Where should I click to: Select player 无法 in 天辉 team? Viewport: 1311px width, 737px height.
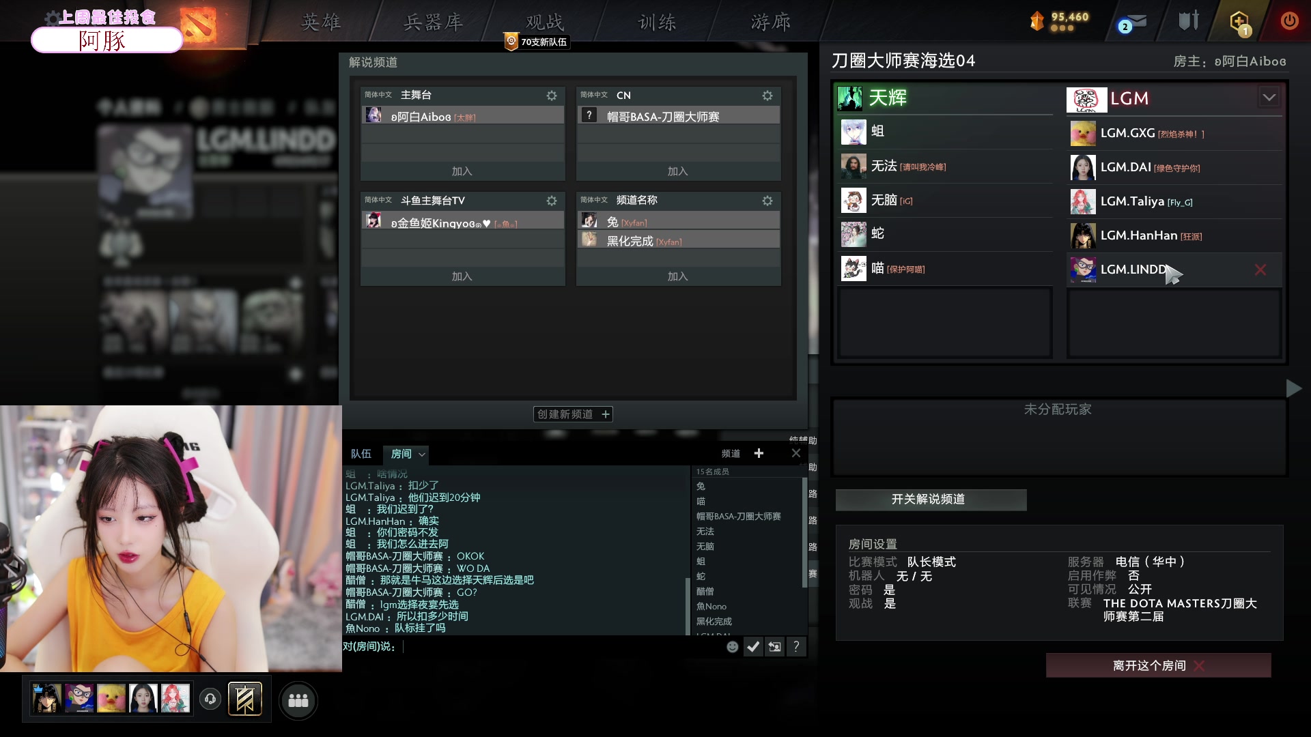click(946, 166)
